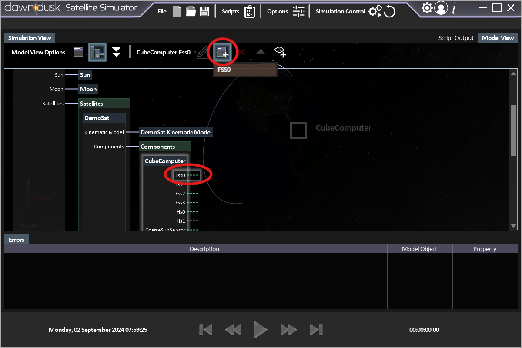Click the Model View Options label
Image resolution: width=522 pixels, height=348 pixels.
pyautogui.click(x=38, y=52)
